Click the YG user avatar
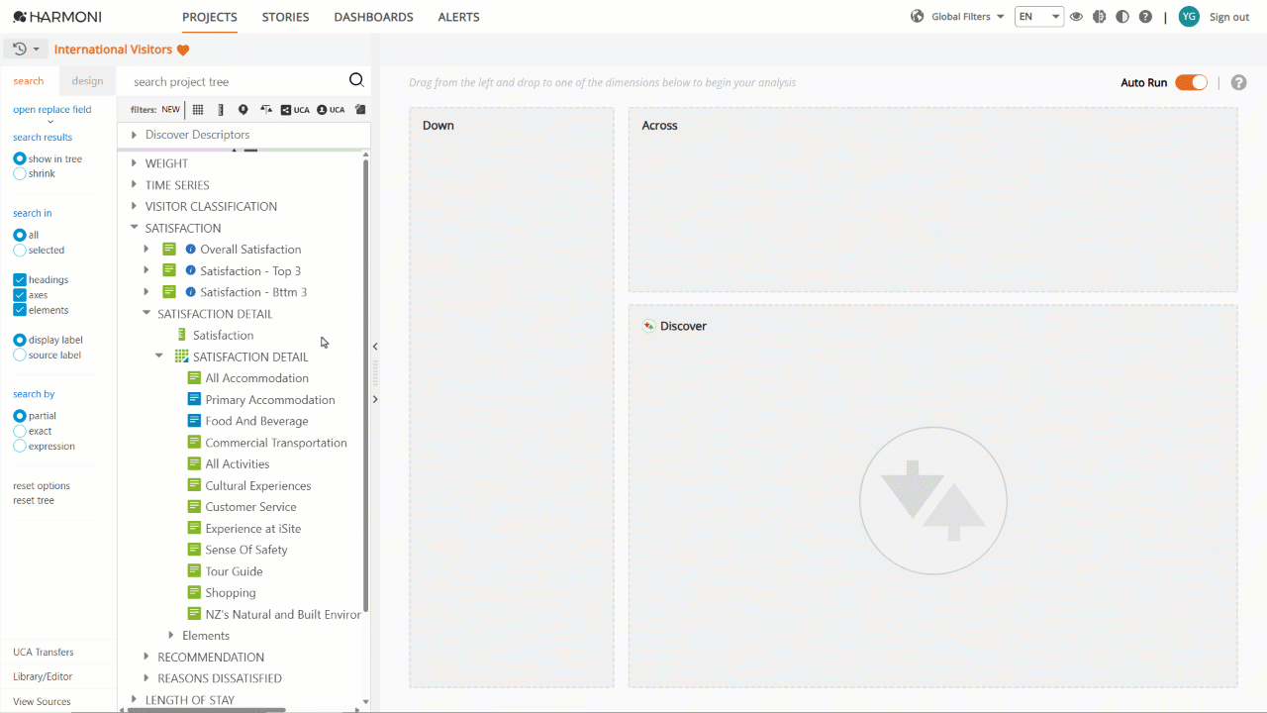Viewport: 1267px width, 713px height. coord(1189,17)
